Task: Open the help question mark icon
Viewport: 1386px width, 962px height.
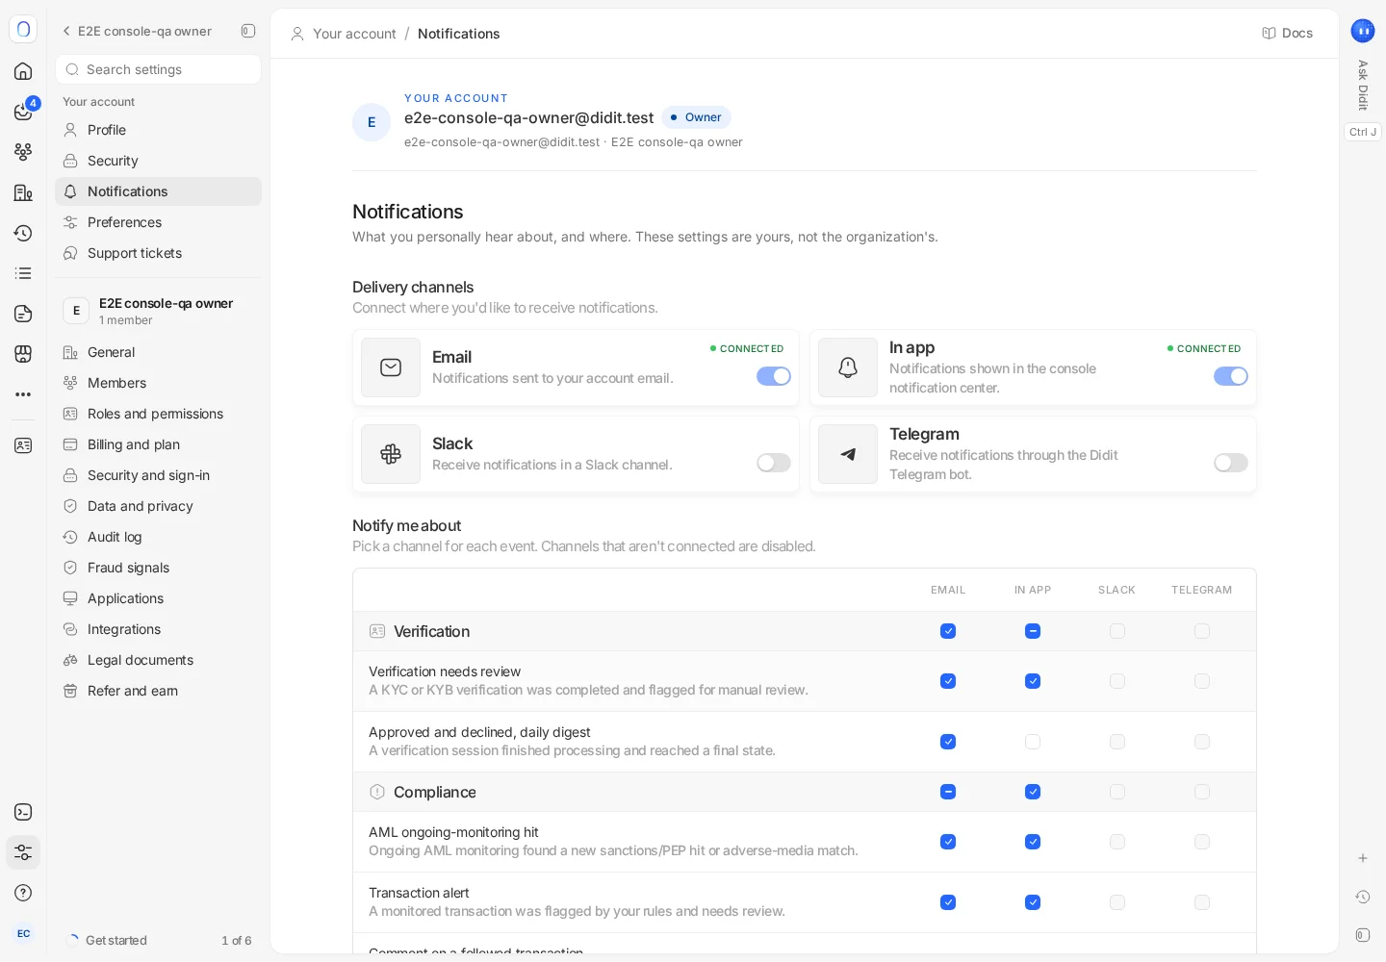Action: [x=23, y=893]
